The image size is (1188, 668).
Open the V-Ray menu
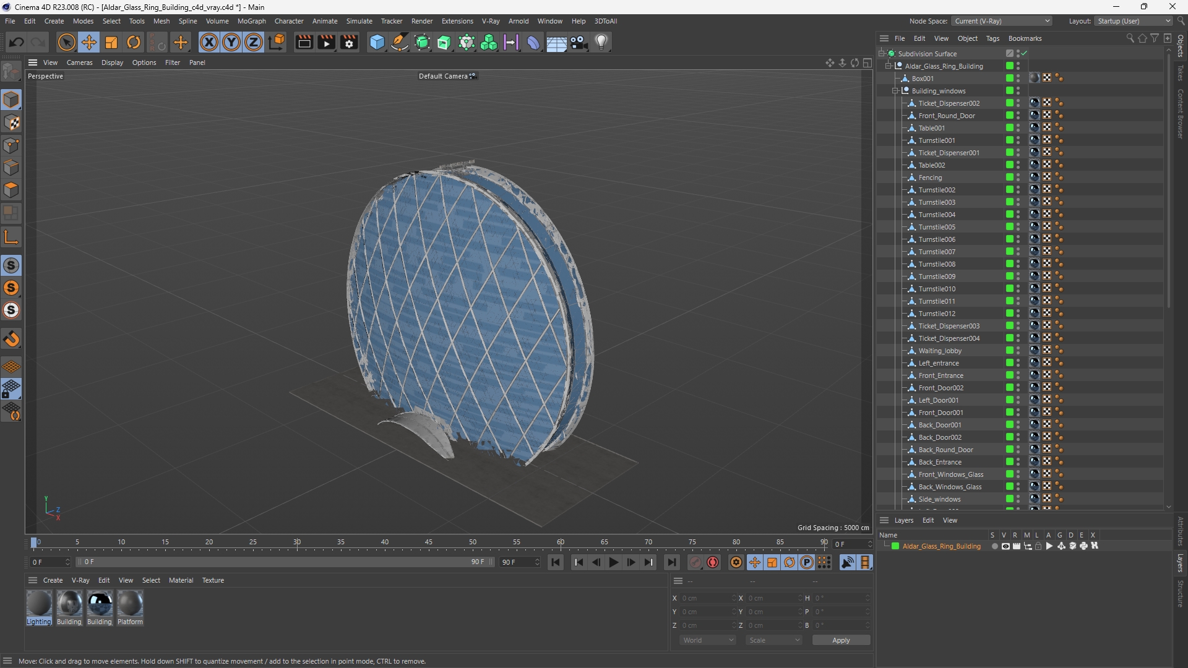(x=490, y=21)
